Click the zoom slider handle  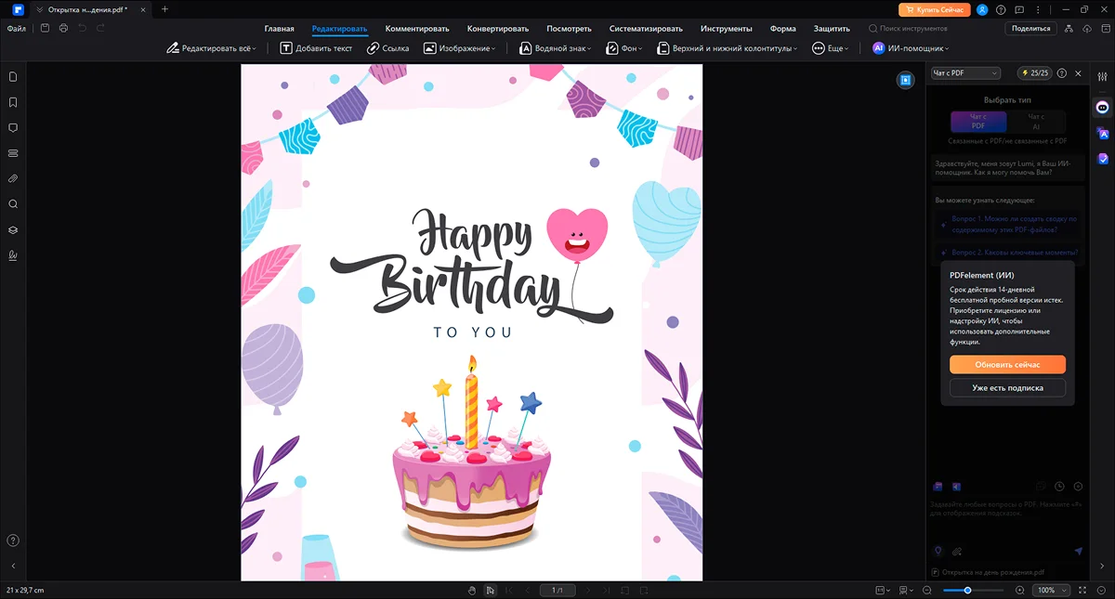(x=967, y=590)
